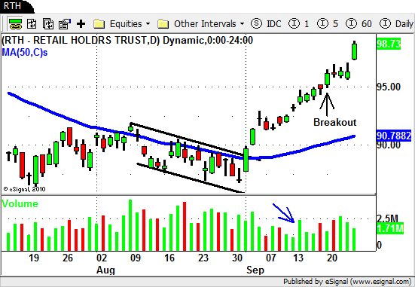The height and width of the screenshot is (287, 415).
Task: Click the stacked pages refresh icon
Action: (48, 24)
